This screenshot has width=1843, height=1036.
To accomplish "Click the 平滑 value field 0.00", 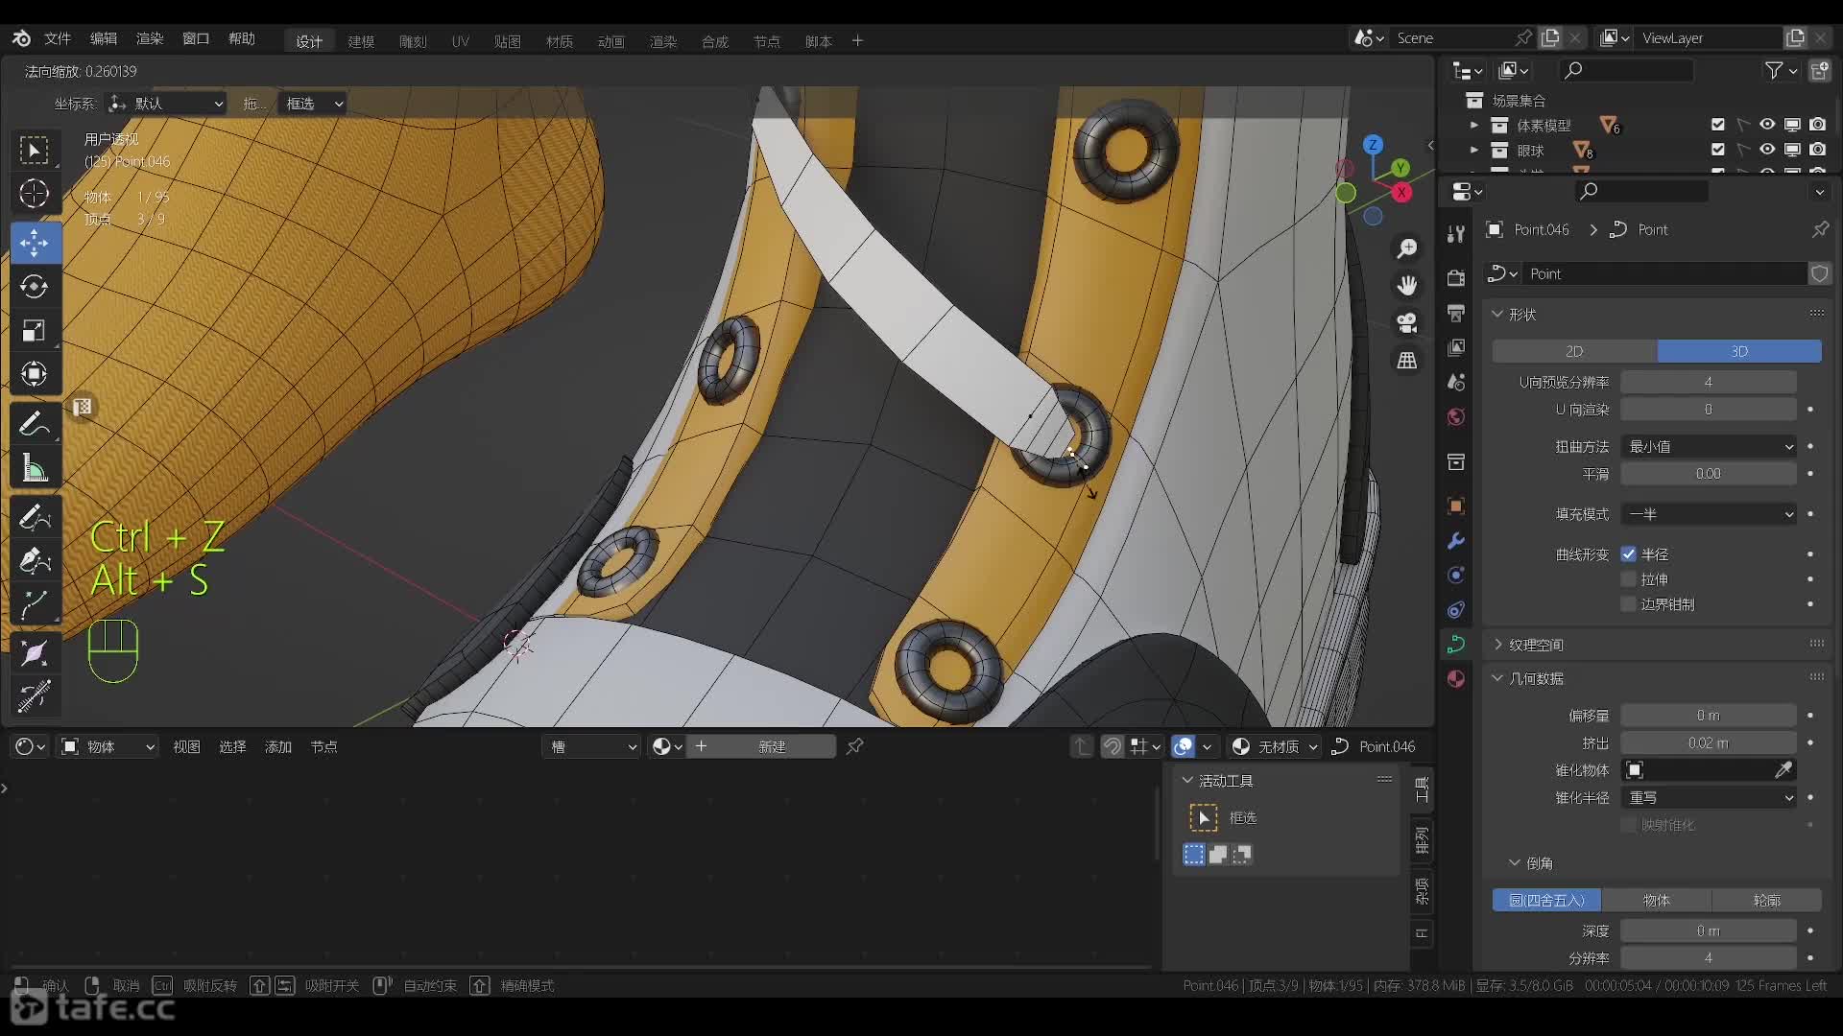I will (x=1709, y=474).
